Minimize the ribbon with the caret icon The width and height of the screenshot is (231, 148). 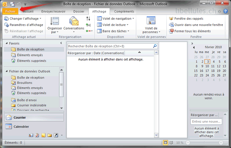pyautogui.click(x=219, y=11)
